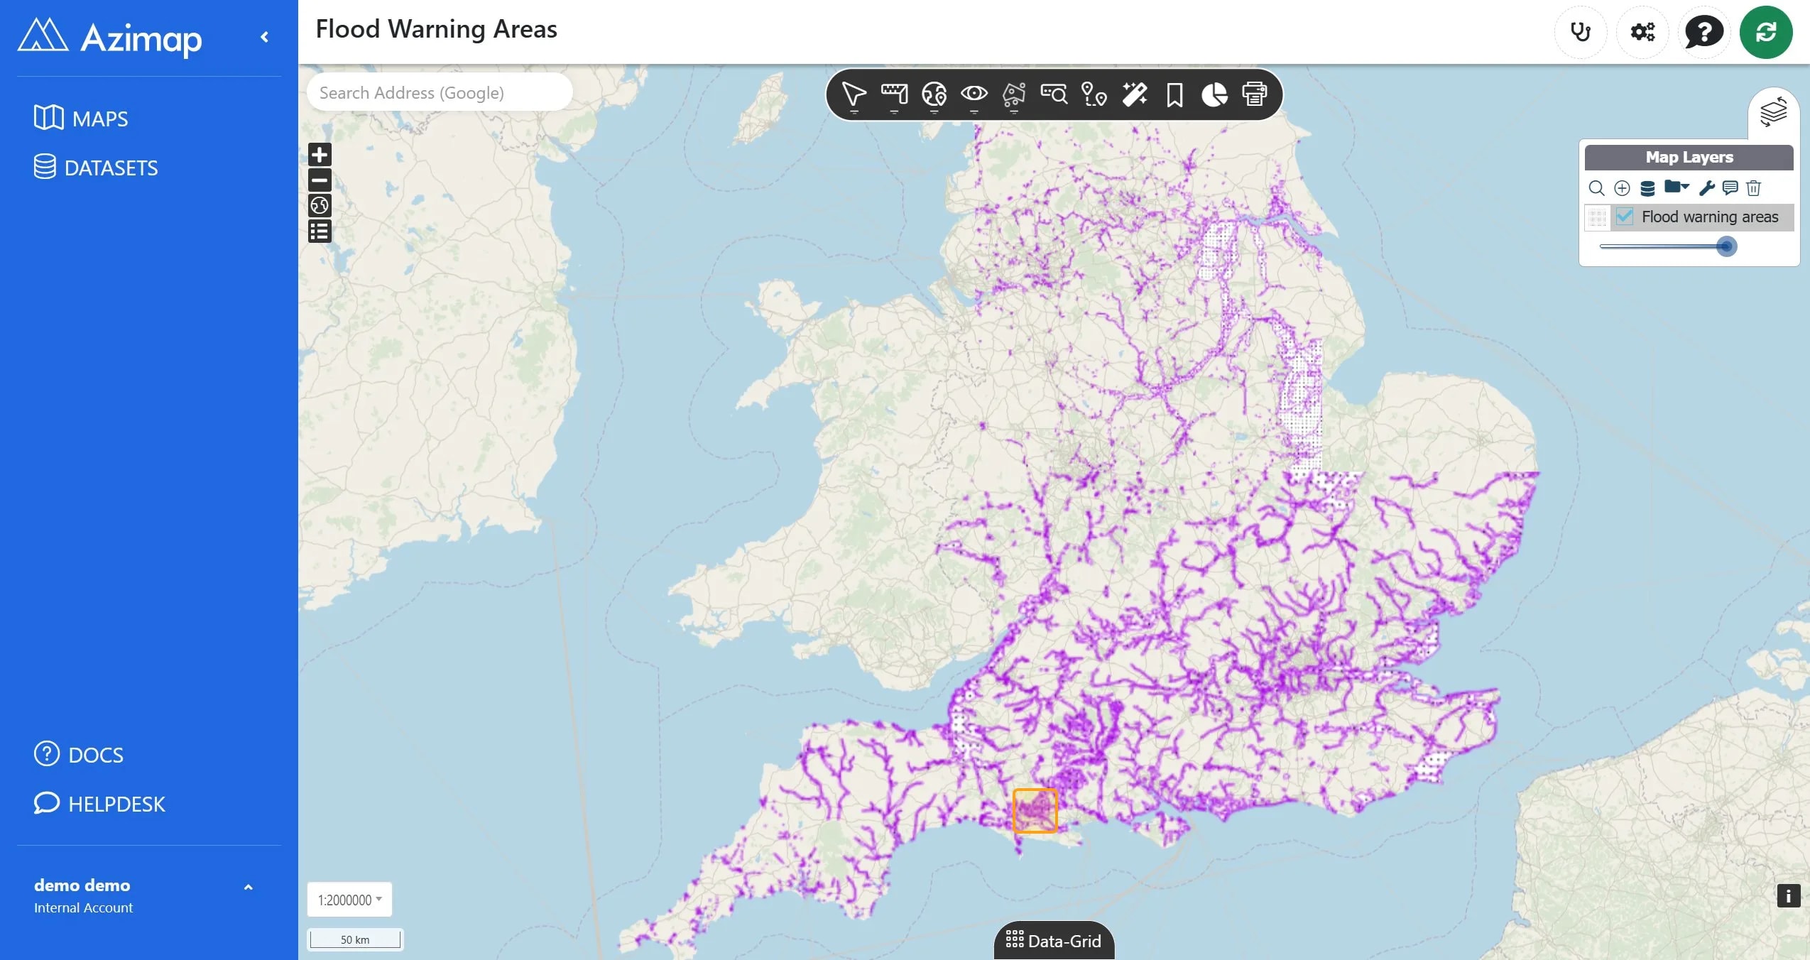This screenshot has height=960, width=1810.
Task: Select the arrow pointer tool in the map toolbar
Action: (x=854, y=95)
